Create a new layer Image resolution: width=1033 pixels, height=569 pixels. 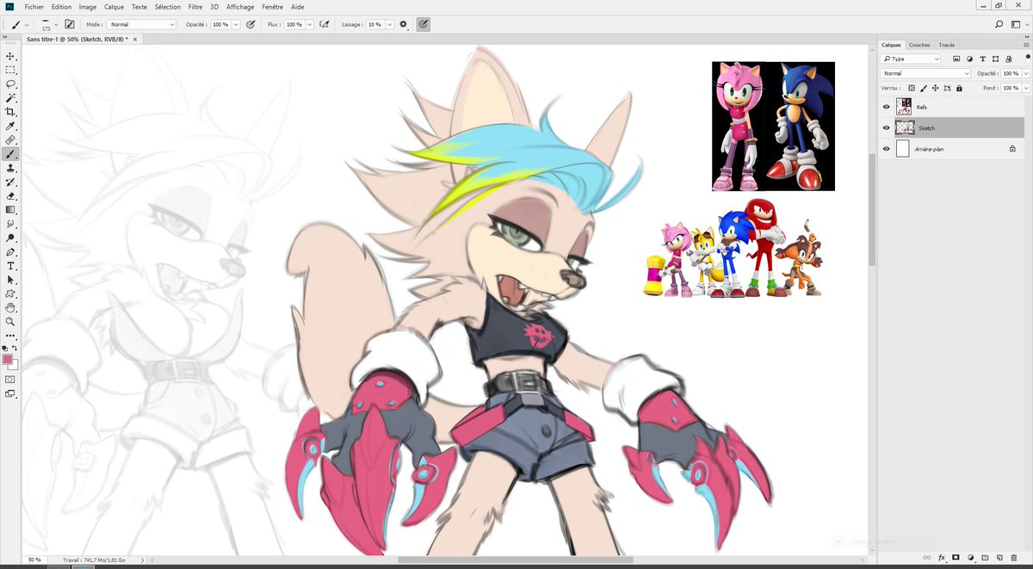999,558
